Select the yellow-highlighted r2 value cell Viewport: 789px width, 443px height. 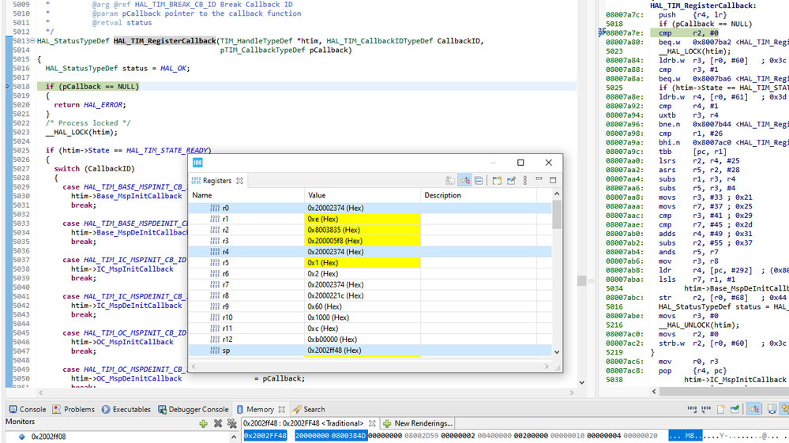click(x=363, y=230)
